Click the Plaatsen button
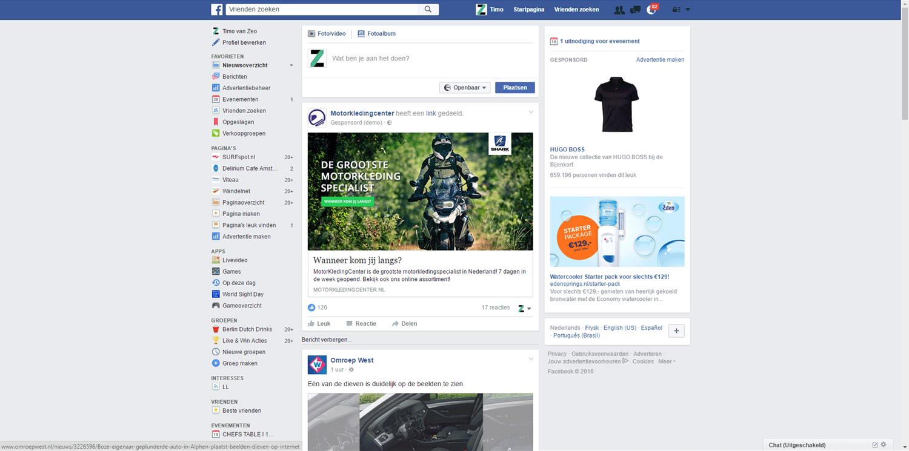Screen dimensions: 909x451 pyautogui.click(x=515, y=88)
